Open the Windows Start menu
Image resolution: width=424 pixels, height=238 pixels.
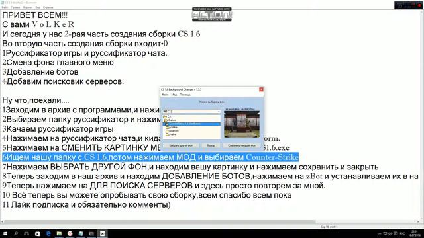pyautogui.click(x=5, y=233)
